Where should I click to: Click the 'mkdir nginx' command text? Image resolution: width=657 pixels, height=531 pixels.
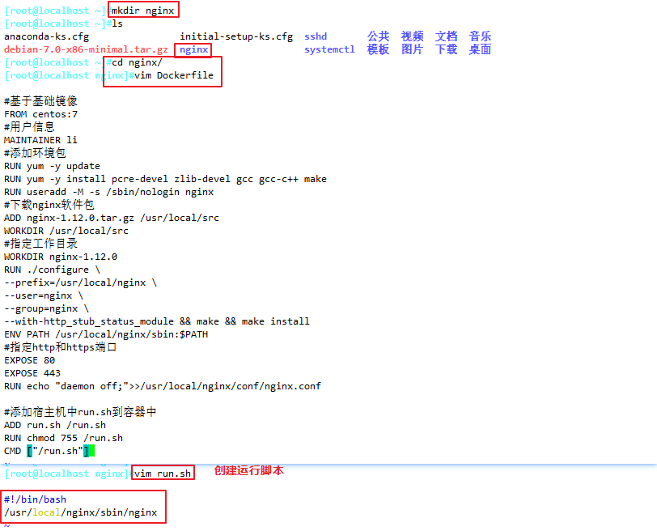(142, 11)
